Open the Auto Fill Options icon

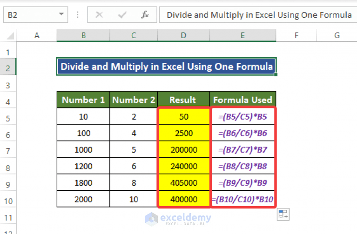(283, 214)
